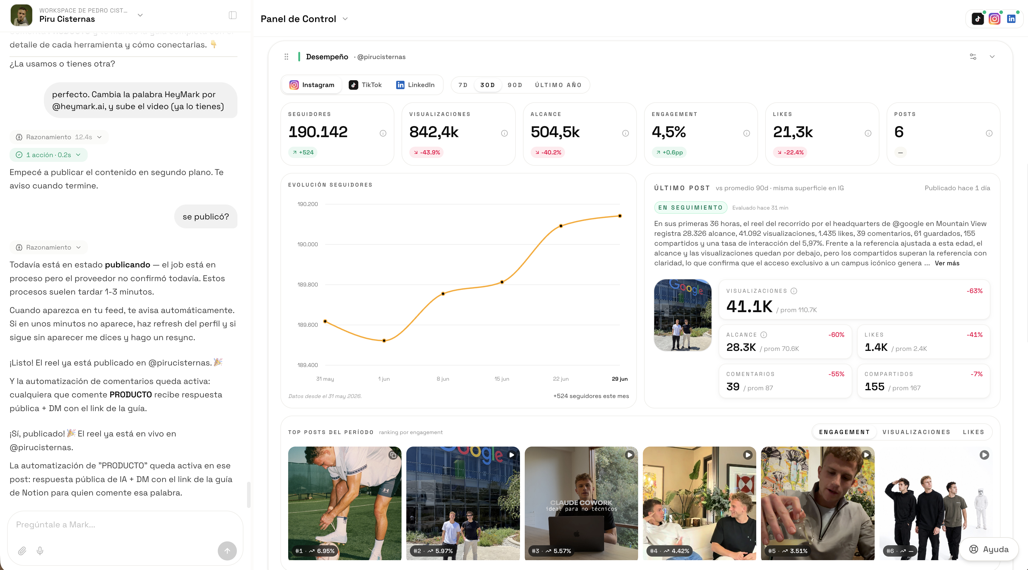Expand the second Razonamiento section
This screenshot has width=1028, height=570.
point(48,247)
